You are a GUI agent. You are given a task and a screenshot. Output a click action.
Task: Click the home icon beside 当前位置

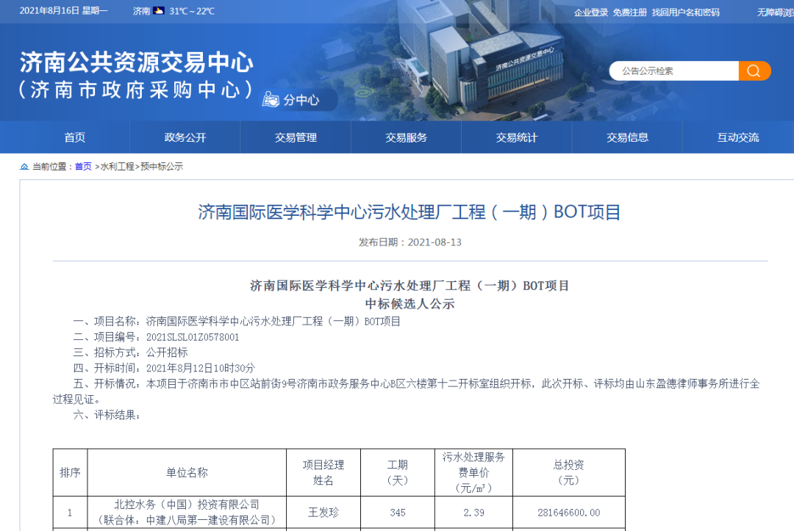pos(24,167)
